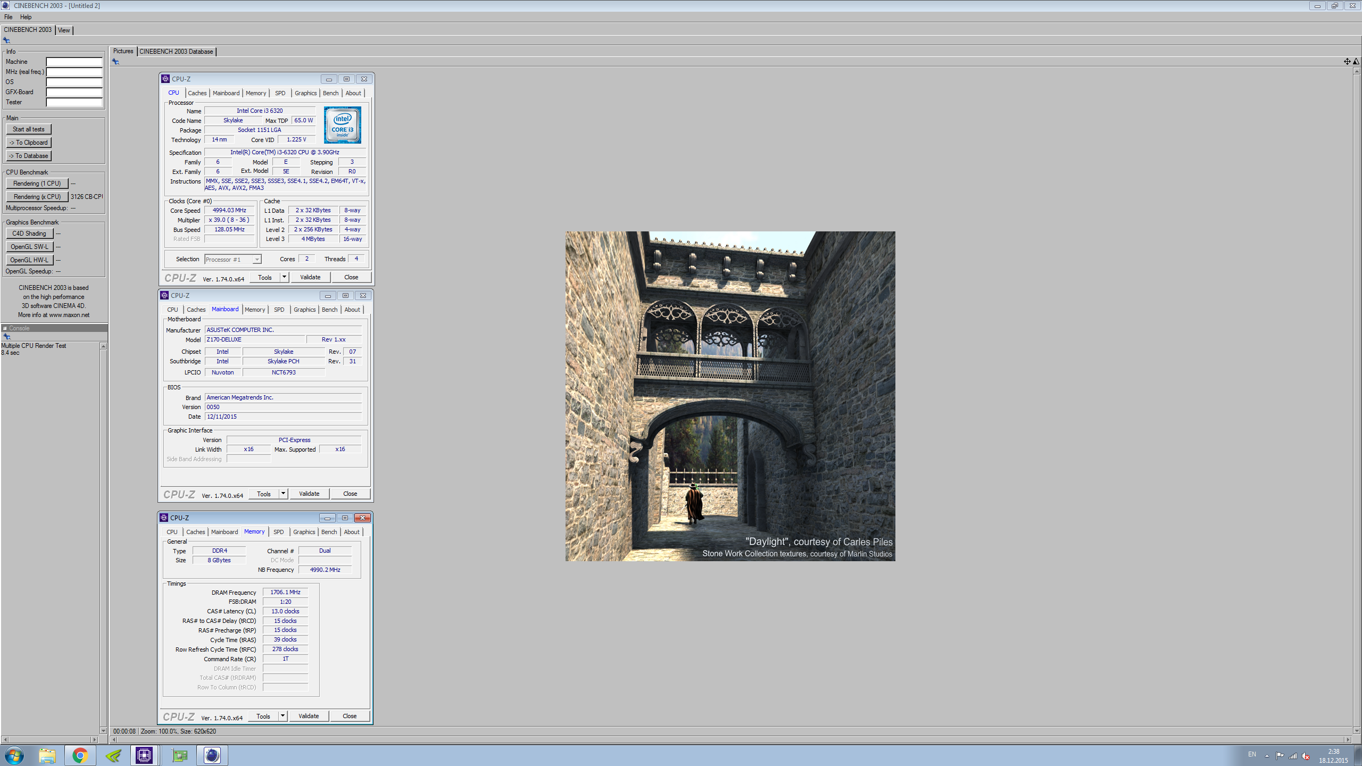The image size is (1362, 766).
Task: Start the OpenGL SW-L test
Action: 30,247
